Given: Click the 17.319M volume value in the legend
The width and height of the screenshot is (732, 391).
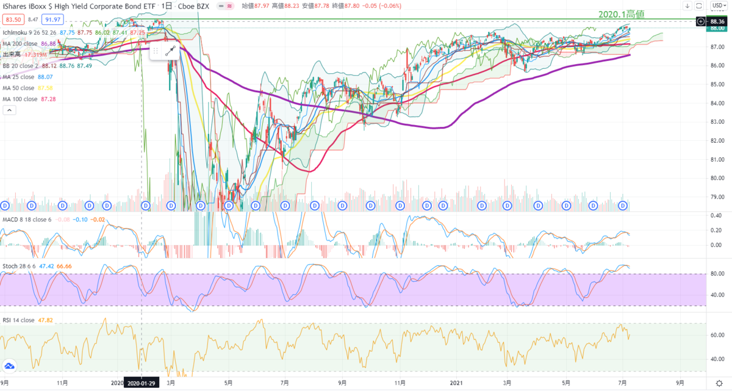Looking at the screenshot, I should point(37,54).
